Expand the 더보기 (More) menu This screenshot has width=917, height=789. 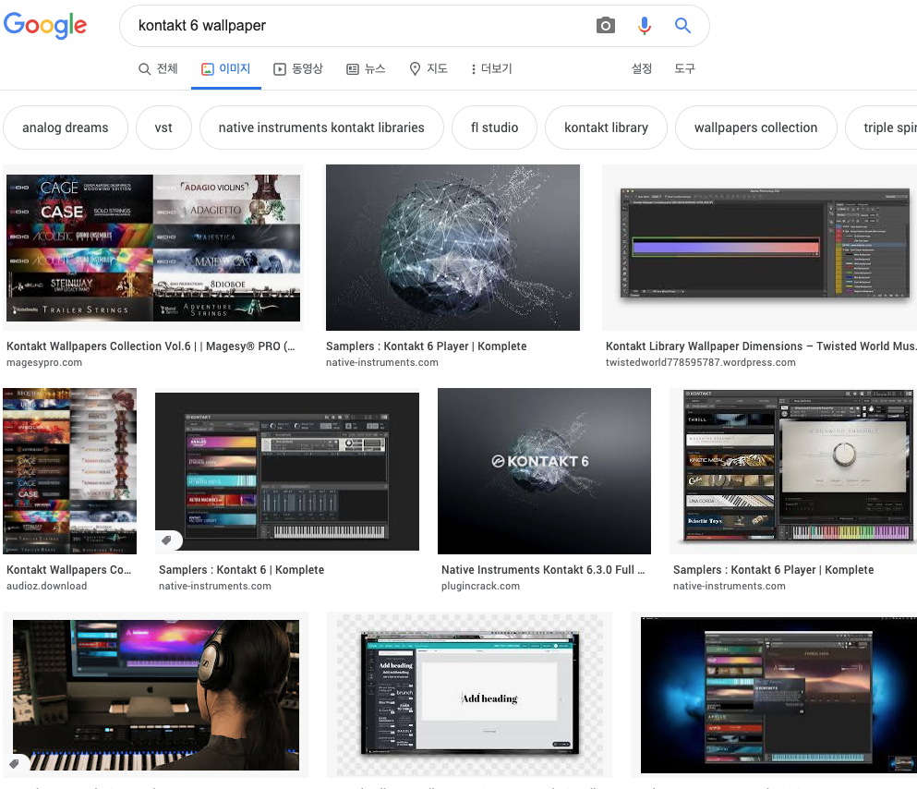(490, 69)
